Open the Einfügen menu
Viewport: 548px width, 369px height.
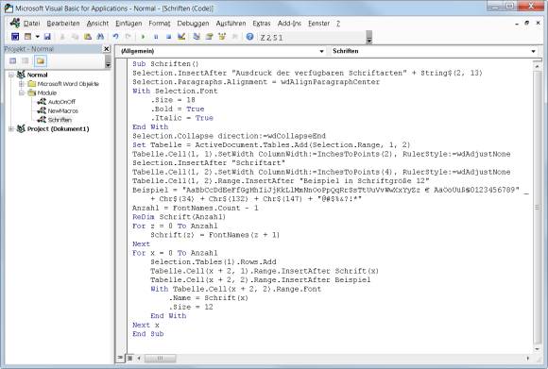tap(128, 24)
